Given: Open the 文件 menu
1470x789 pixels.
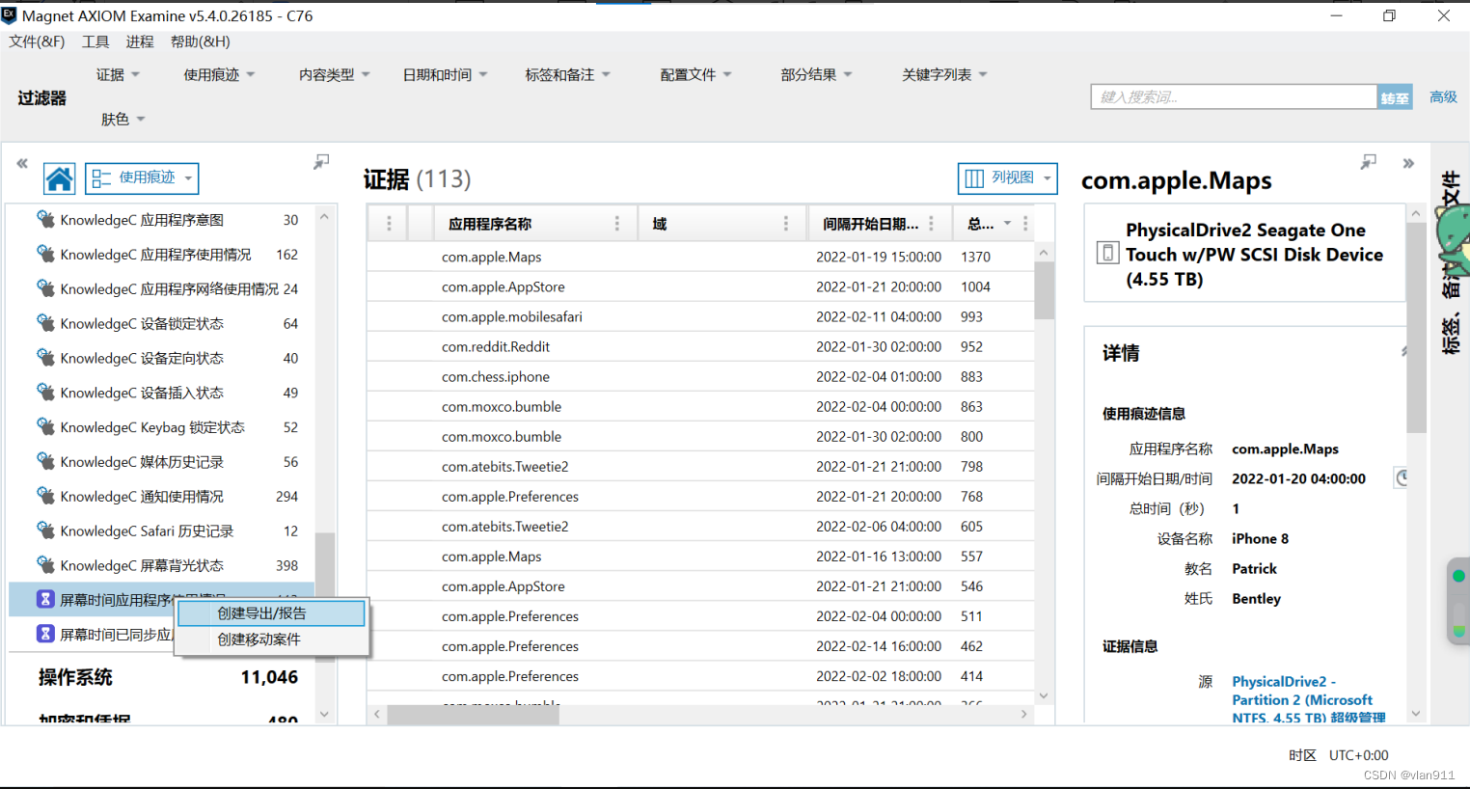Looking at the screenshot, I should (37, 41).
